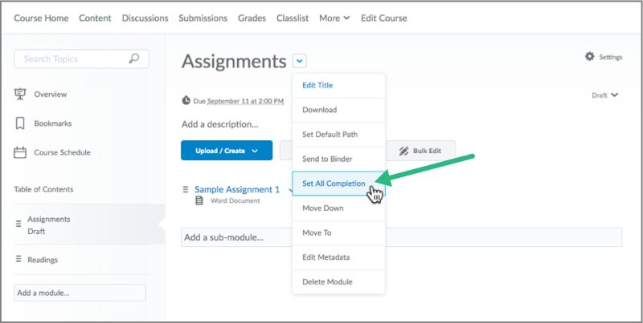Grab the Sample Assignment 1 drag handle
Screen dimensions: 643x323
[186, 190]
